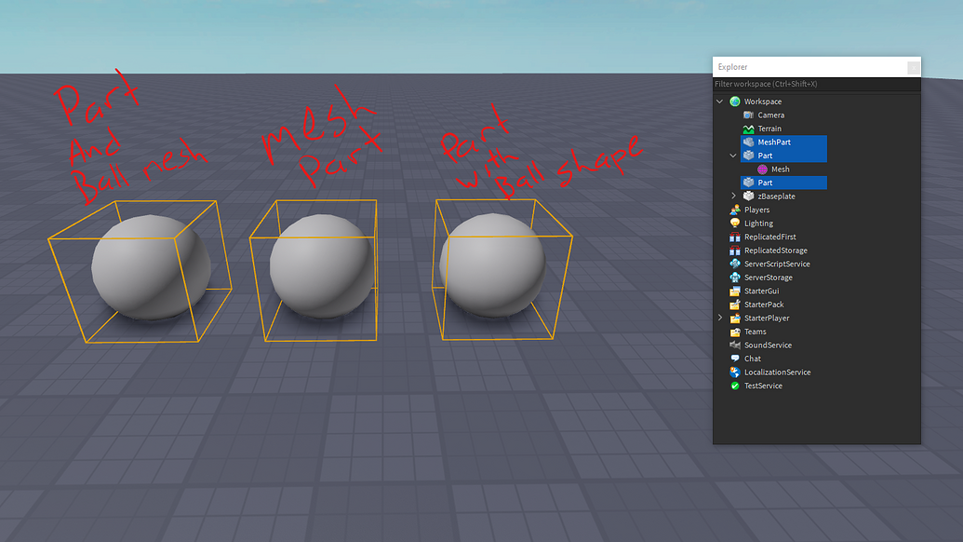
Task: Expand the StarterPlayer tree node
Action: (x=720, y=318)
